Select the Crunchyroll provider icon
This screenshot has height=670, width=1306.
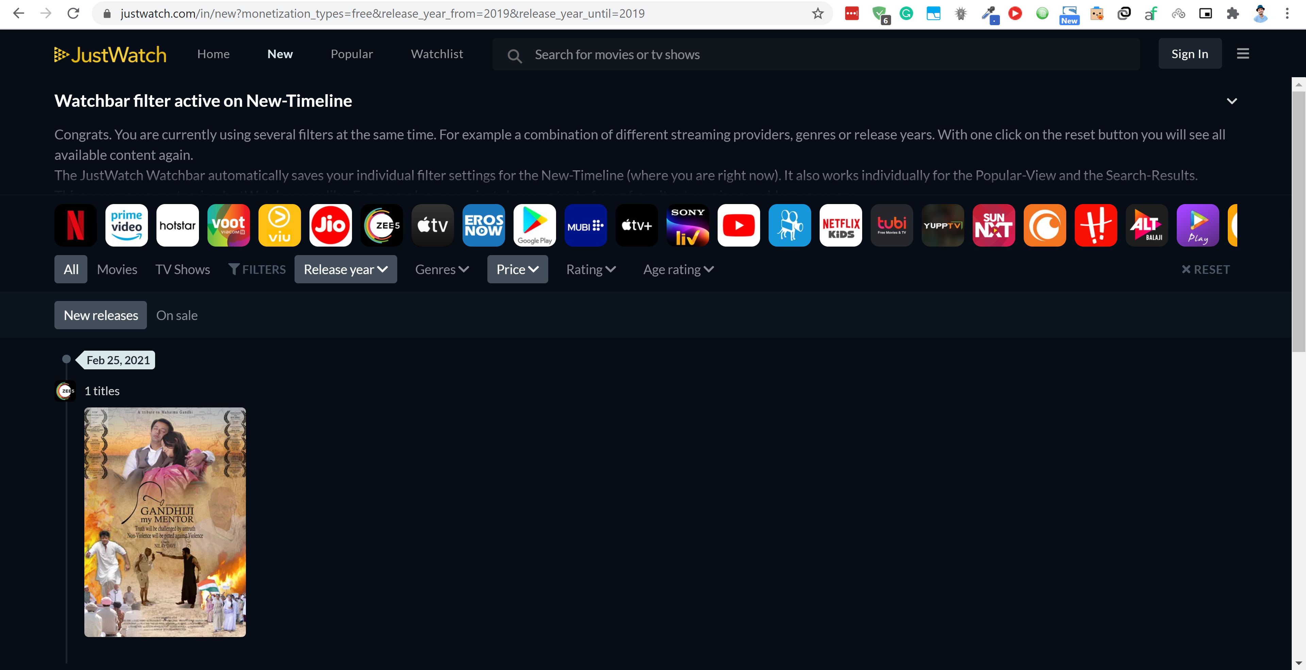[x=1045, y=225]
